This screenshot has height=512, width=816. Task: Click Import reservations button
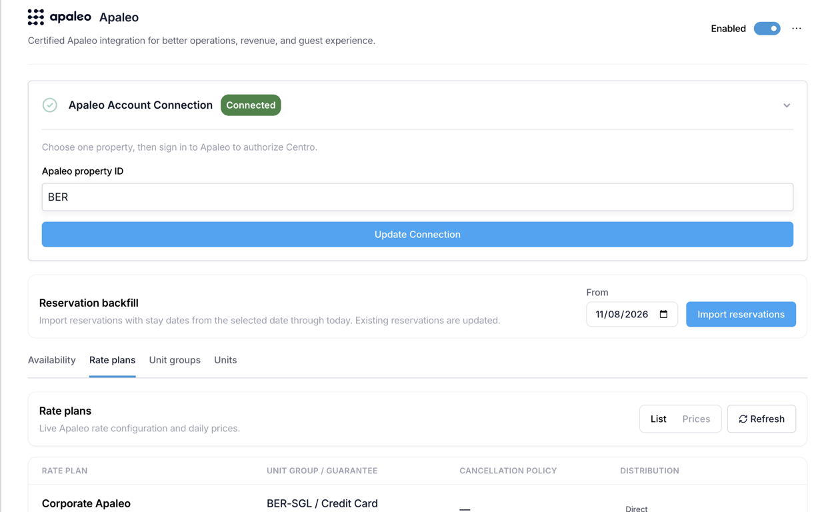pyautogui.click(x=741, y=314)
